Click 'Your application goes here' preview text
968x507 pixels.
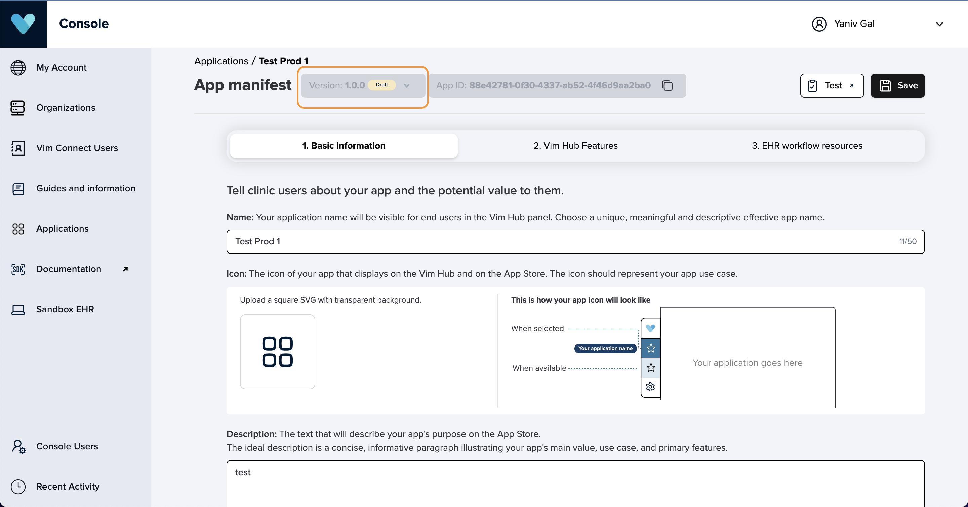[x=748, y=363]
